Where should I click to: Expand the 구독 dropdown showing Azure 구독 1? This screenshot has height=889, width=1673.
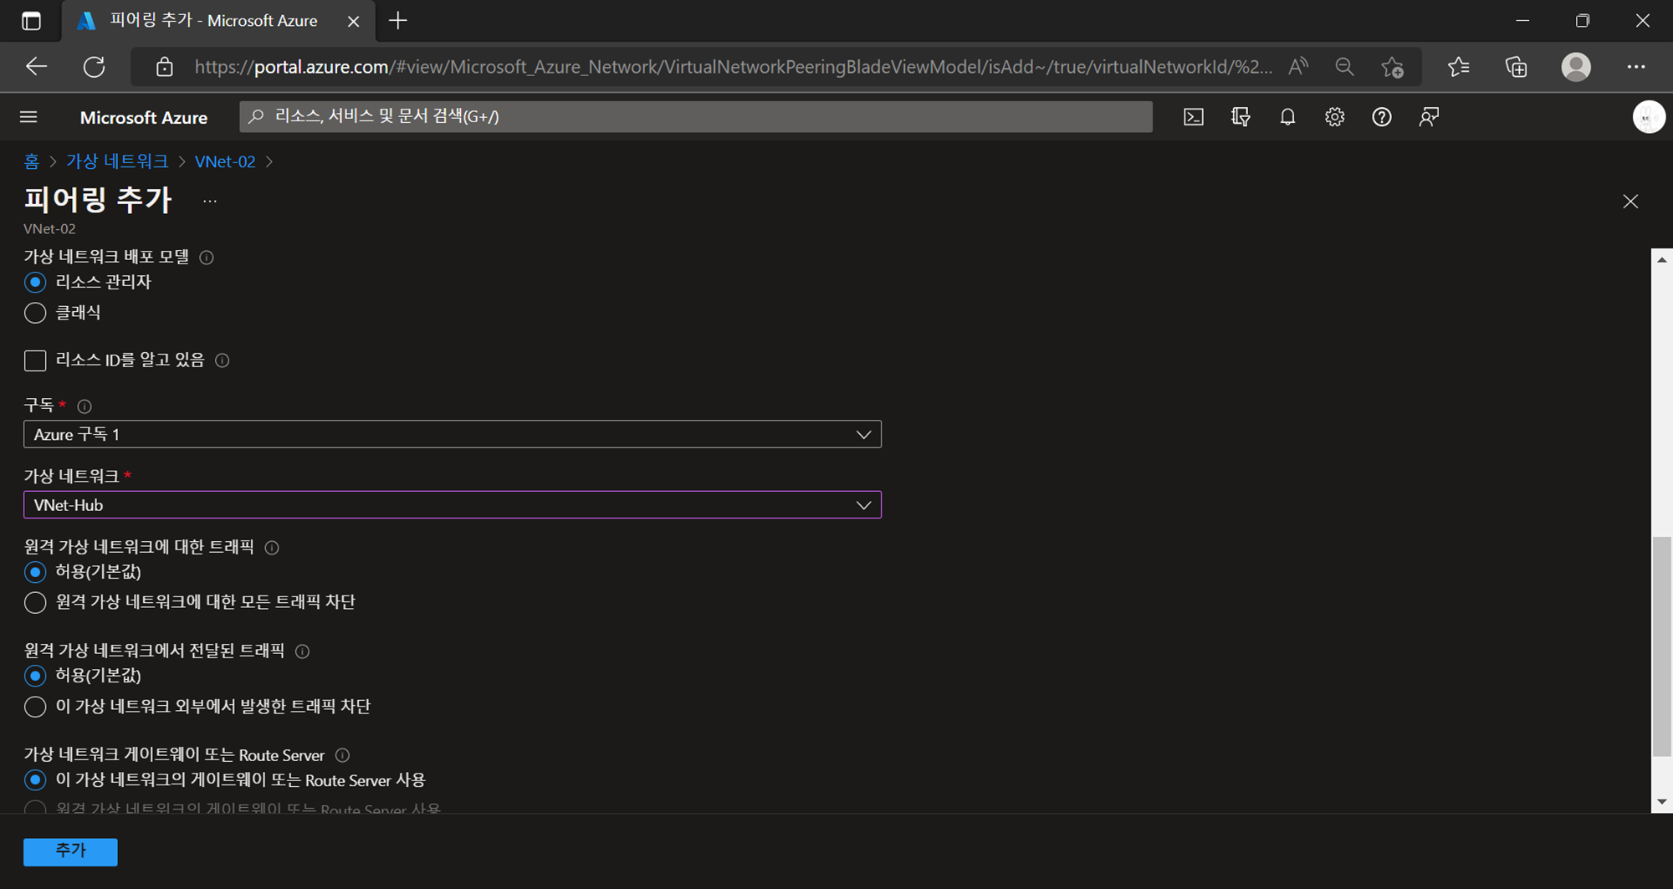(x=453, y=434)
